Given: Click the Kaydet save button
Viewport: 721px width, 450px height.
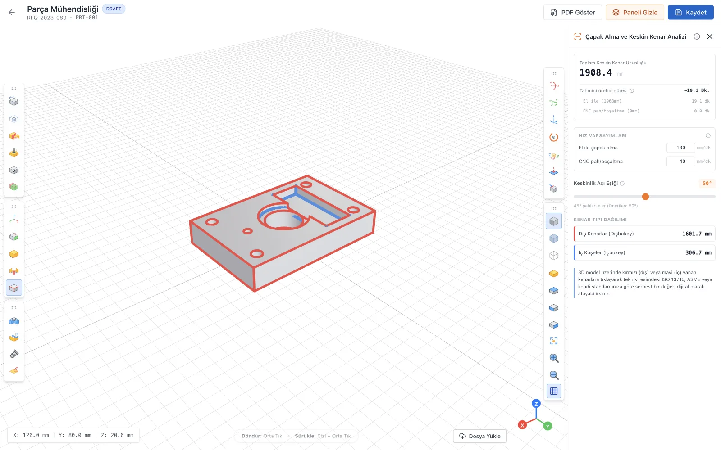Looking at the screenshot, I should click(690, 13).
